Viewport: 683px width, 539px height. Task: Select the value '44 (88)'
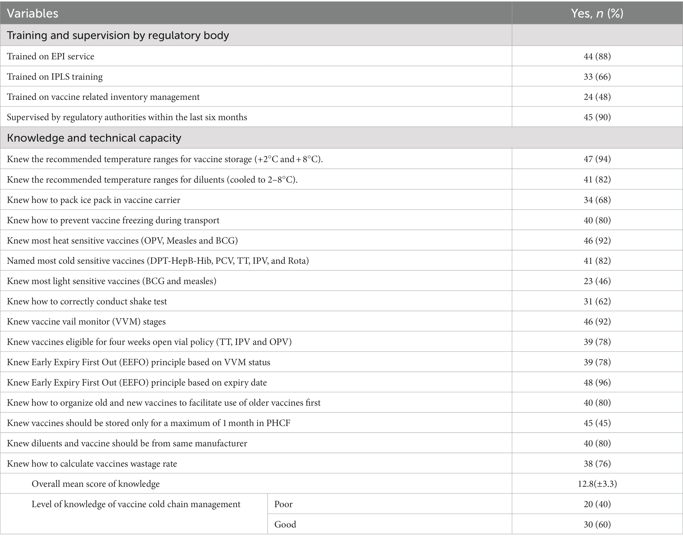[597, 56]
